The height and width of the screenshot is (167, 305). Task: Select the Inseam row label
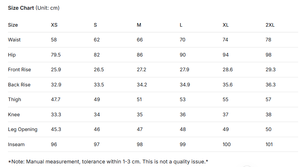pyautogui.click(x=16, y=144)
